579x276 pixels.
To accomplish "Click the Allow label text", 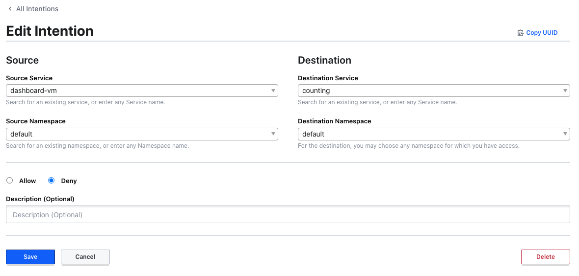I will pos(27,181).
